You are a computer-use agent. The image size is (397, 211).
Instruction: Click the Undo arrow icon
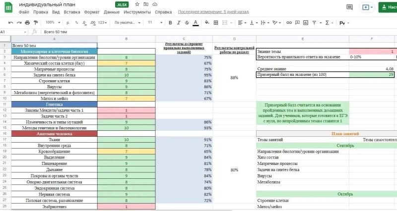(10, 23)
